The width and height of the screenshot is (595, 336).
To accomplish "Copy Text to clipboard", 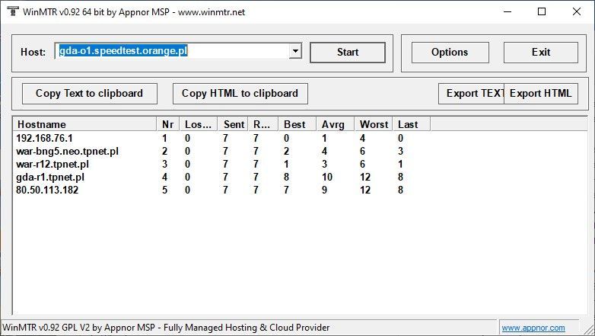I will 89,94.
